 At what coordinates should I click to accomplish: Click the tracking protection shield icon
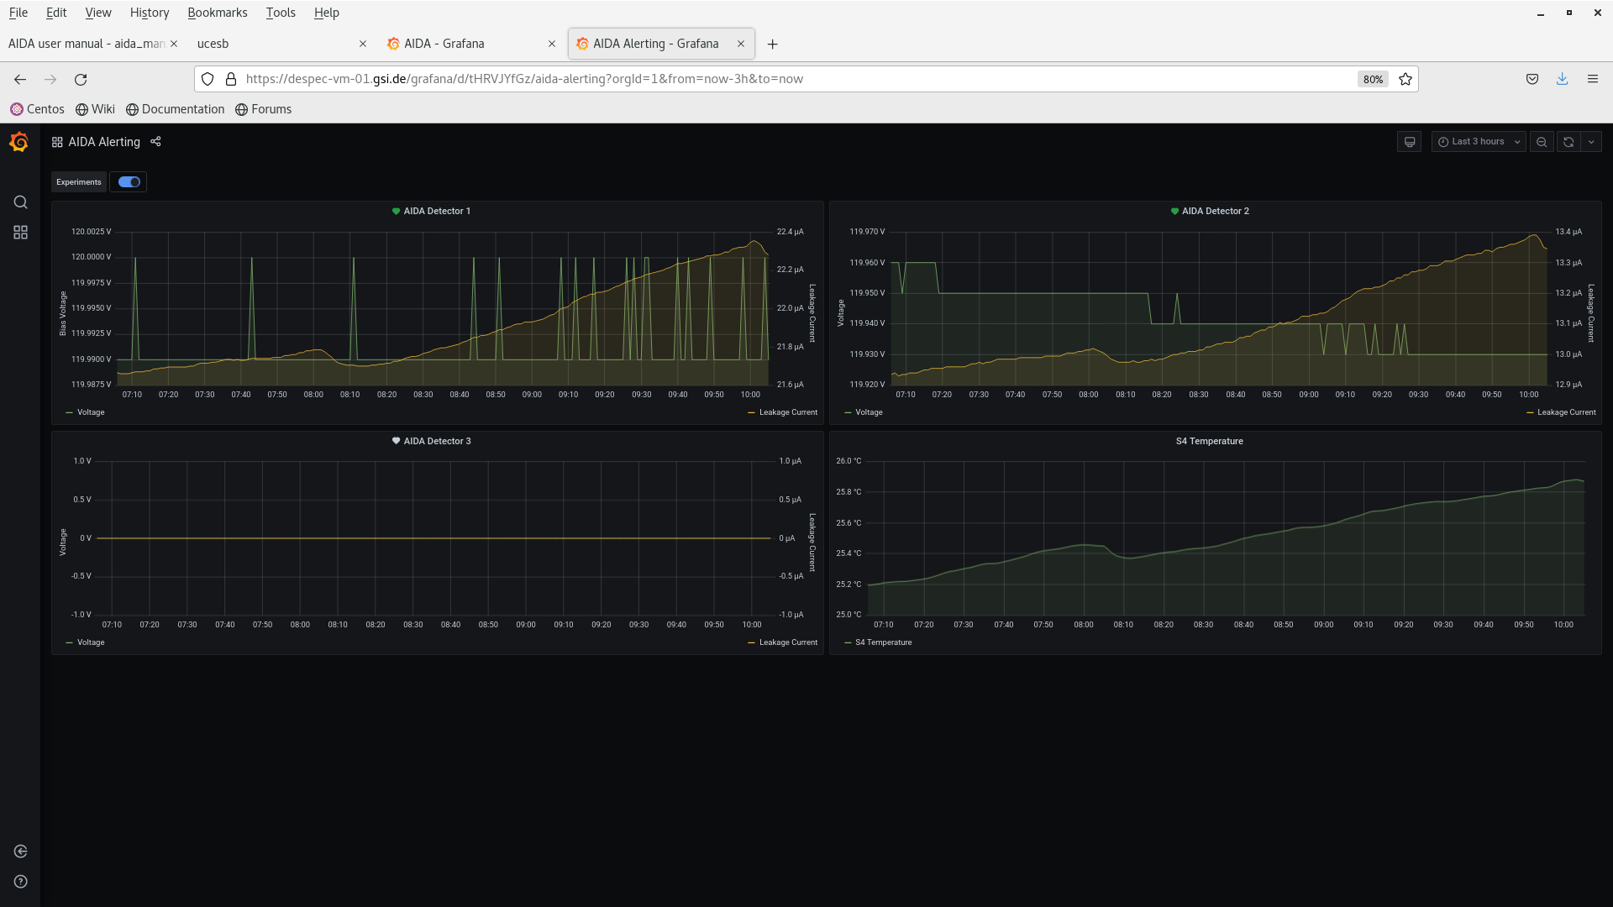coord(208,79)
